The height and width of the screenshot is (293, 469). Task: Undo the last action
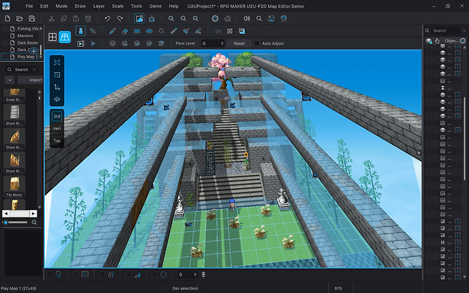107,18
